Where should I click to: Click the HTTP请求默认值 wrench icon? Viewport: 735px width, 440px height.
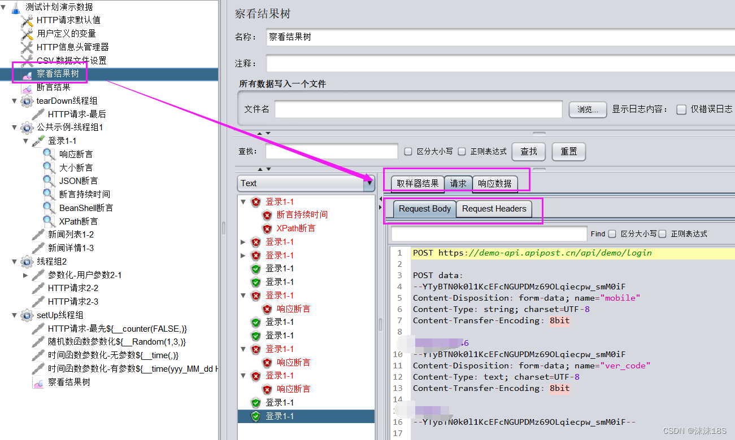click(x=27, y=20)
